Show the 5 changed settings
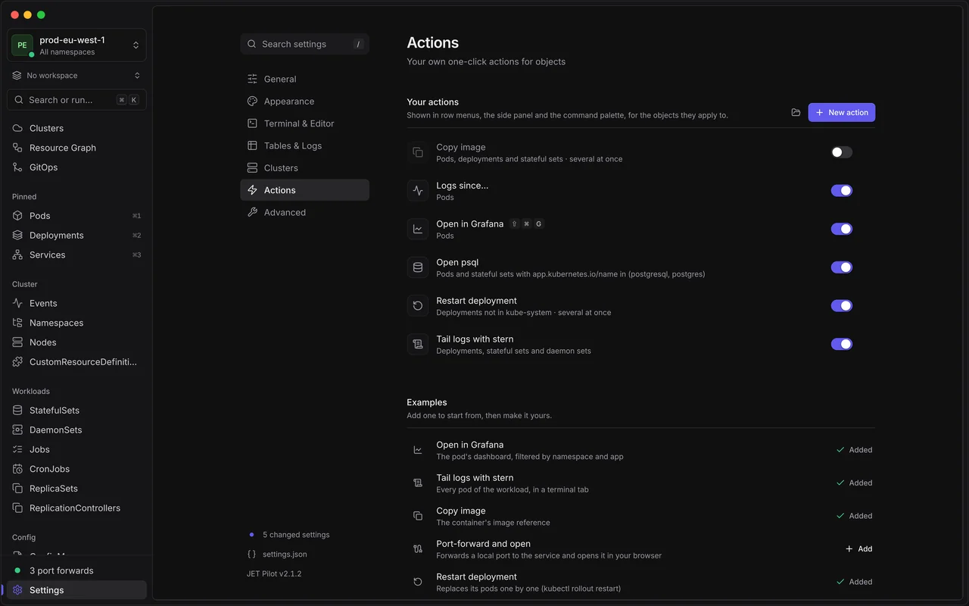 pyautogui.click(x=296, y=535)
